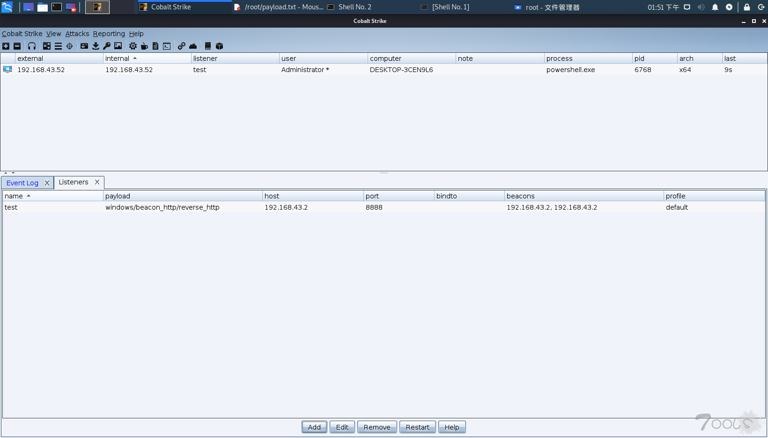Screen dimensions: 768x438
Task: Sort listeners by payload column
Action: coord(183,196)
